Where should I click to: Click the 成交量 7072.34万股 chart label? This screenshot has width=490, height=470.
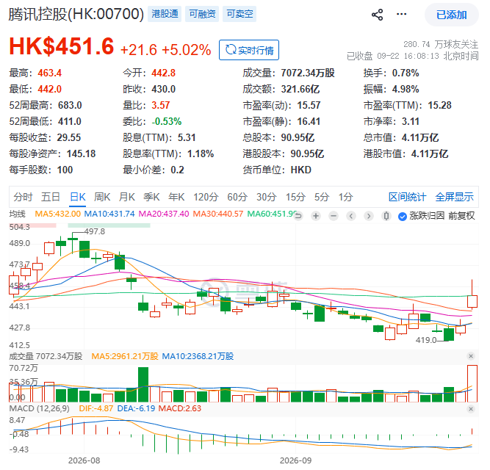click(46, 356)
